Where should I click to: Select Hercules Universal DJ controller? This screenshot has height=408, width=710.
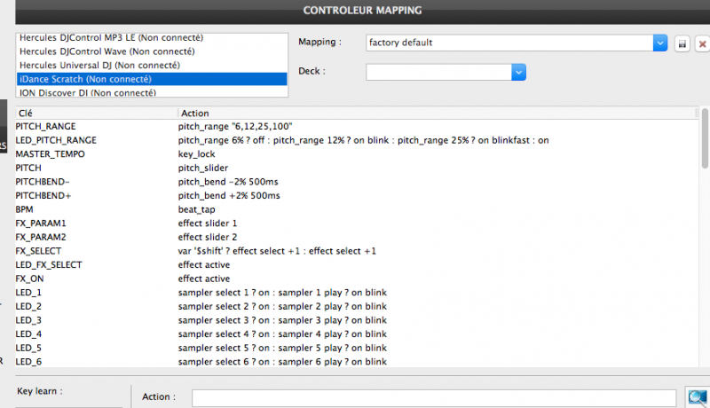tap(152, 66)
